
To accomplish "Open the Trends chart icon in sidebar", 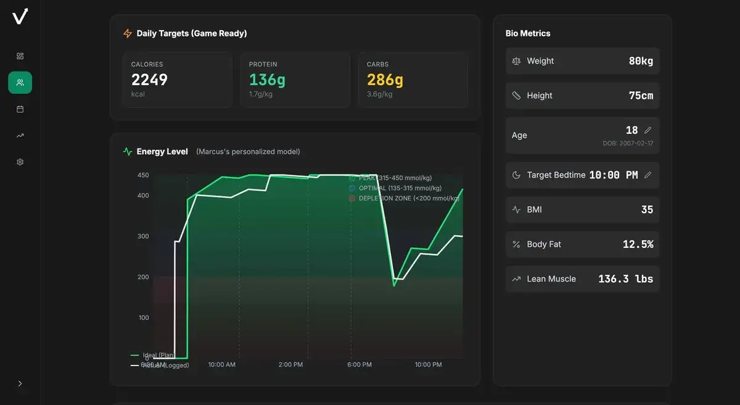I will (20, 135).
